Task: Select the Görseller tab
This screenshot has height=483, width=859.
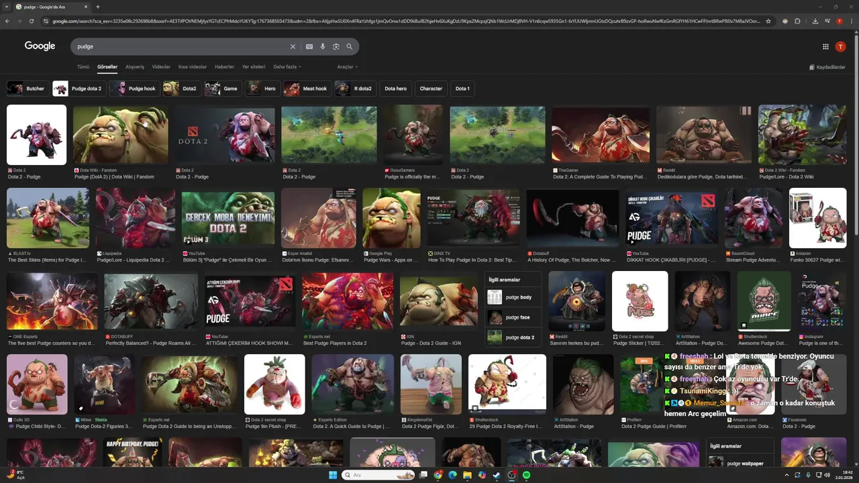Action: 107,67
